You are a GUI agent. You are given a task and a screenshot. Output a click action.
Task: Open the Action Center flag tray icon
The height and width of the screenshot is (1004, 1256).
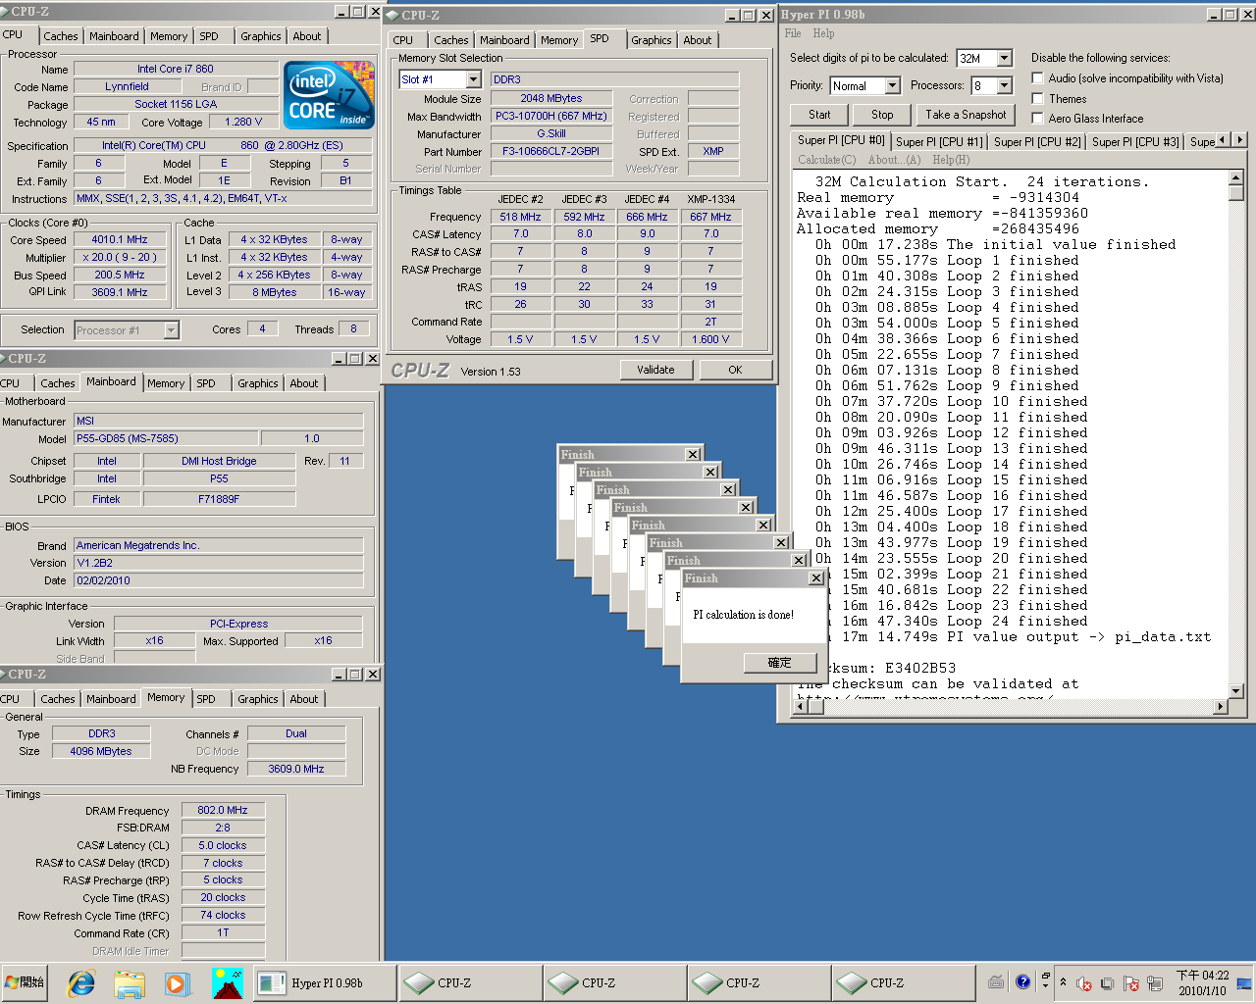click(1131, 983)
